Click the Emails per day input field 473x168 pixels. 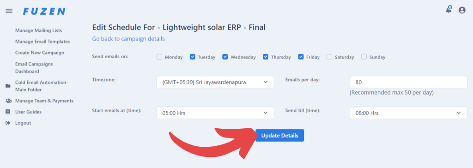[408, 82]
